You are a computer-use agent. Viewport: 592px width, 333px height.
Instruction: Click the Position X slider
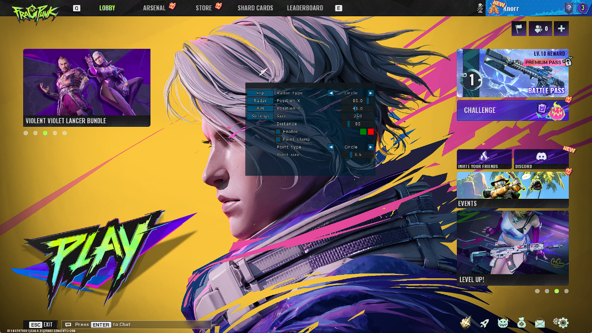(x=358, y=101)
